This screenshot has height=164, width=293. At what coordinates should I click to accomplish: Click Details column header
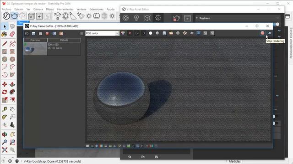click(64, 40)
